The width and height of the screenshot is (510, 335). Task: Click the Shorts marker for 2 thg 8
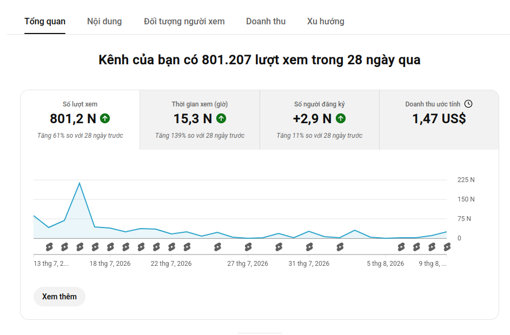click(340, 247)
